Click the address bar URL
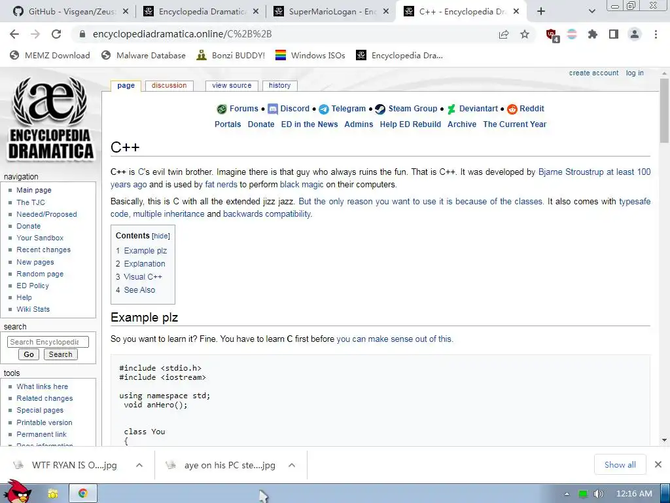This screenshot has height=503, width=670. click(182, 34)
